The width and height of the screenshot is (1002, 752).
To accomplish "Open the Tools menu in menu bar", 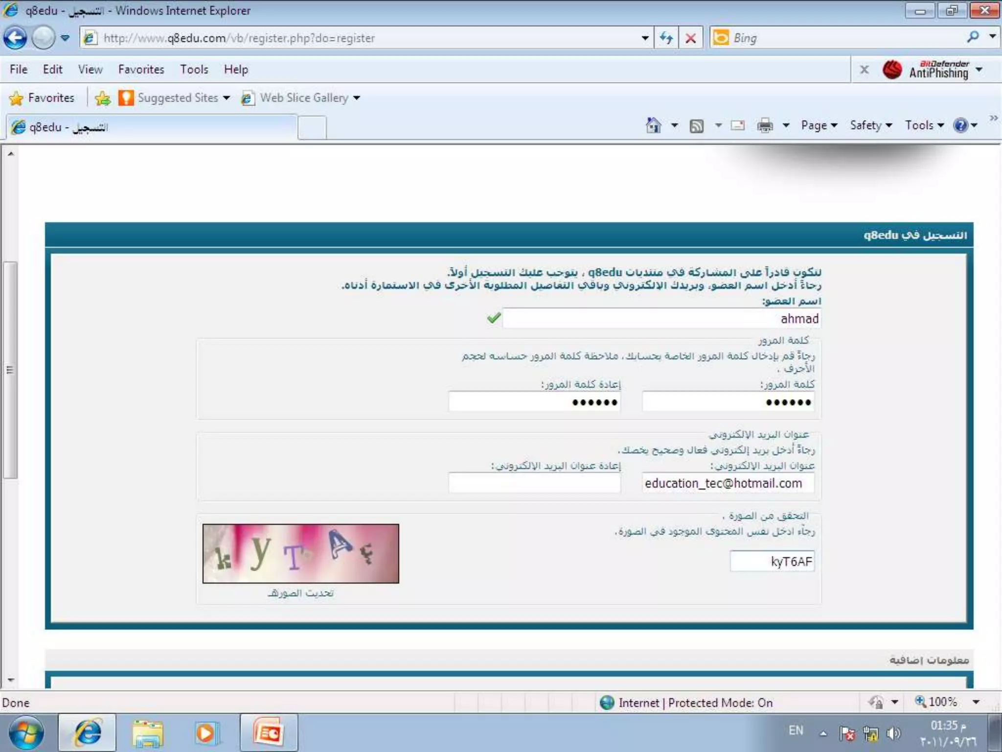I will (194, 70).
